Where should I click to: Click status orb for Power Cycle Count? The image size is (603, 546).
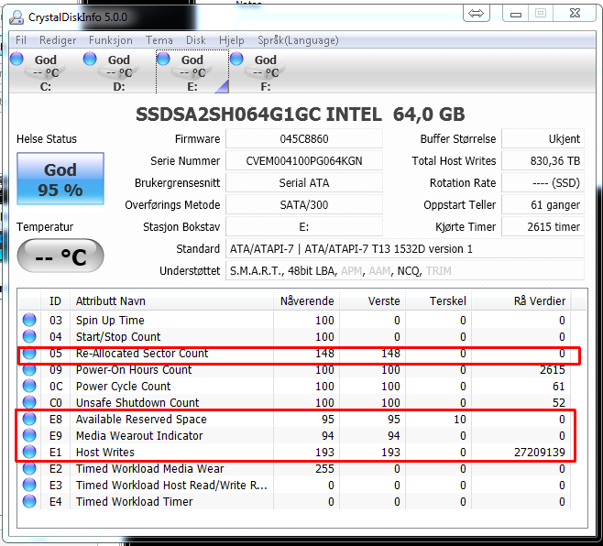[29, 386]
